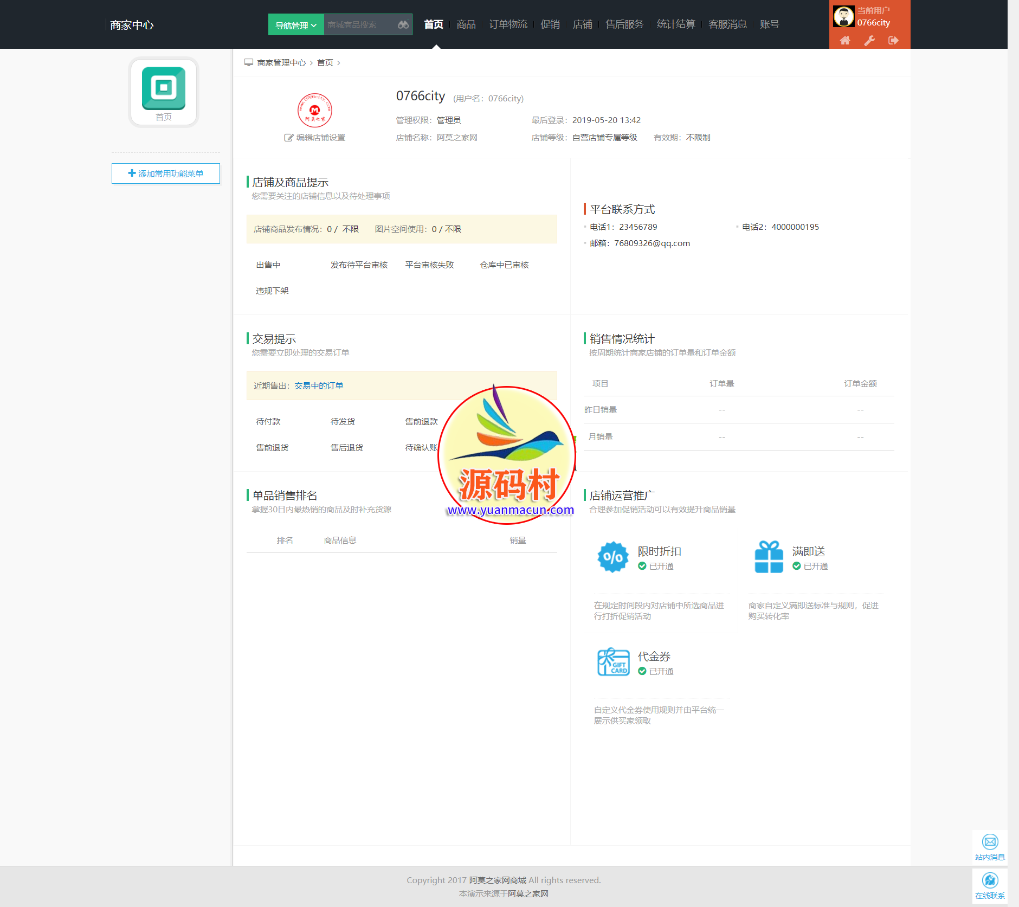Click the 在线联系 floating icon
Viewport: 1019px width, 907px height.
[990, 881]
